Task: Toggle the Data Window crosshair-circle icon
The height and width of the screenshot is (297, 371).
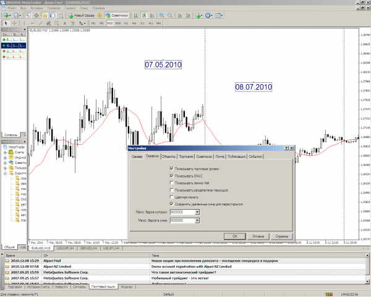Action: point(36,15)
